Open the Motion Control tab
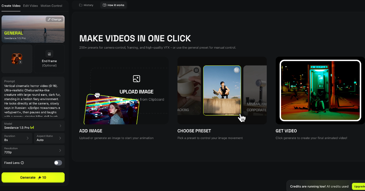Viewport: 365px width, 191px height. [51, 6]
